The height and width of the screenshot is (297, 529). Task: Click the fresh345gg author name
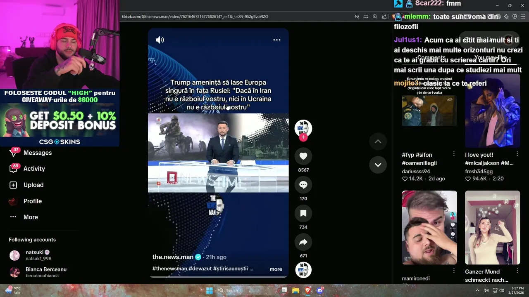point(479,171)
